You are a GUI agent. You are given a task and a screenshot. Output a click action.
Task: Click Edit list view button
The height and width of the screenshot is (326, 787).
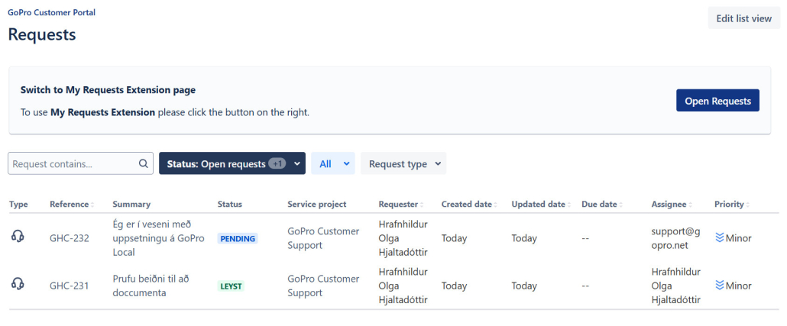pyautogui.click(x=743, y=18)
